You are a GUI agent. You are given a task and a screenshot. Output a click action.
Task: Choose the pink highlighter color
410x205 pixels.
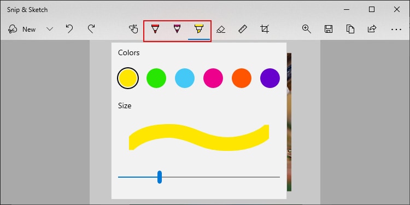[213, 78]
